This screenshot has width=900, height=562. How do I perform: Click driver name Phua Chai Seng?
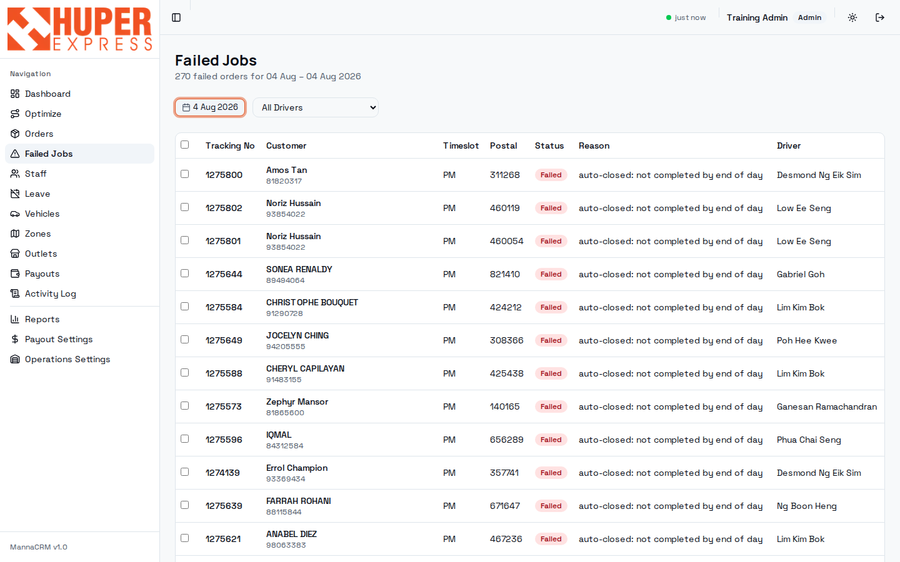coord(809,440)
